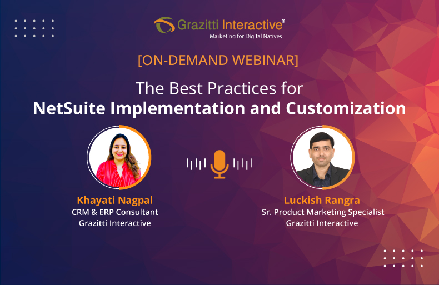439x285 pixels.
Task: Click "NetSuite Implementation and Customization" title
Action: coord(219,108)
